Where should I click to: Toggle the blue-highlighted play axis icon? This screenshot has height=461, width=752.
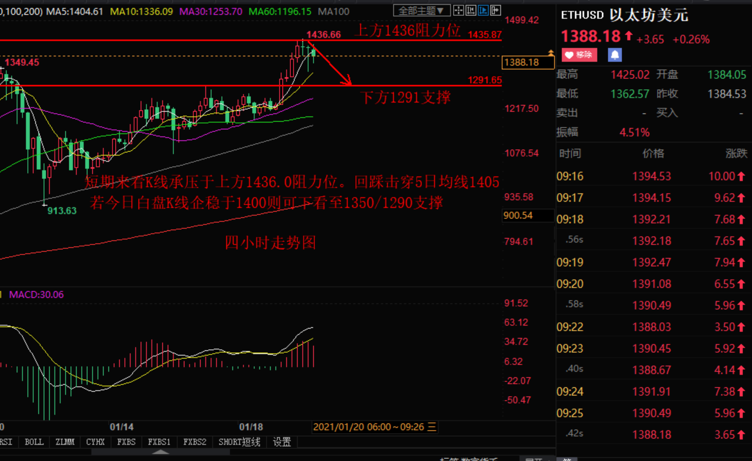(x=483, y=10)
